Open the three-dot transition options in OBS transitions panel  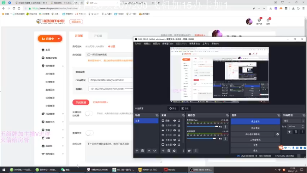click(x=302, y=132)
